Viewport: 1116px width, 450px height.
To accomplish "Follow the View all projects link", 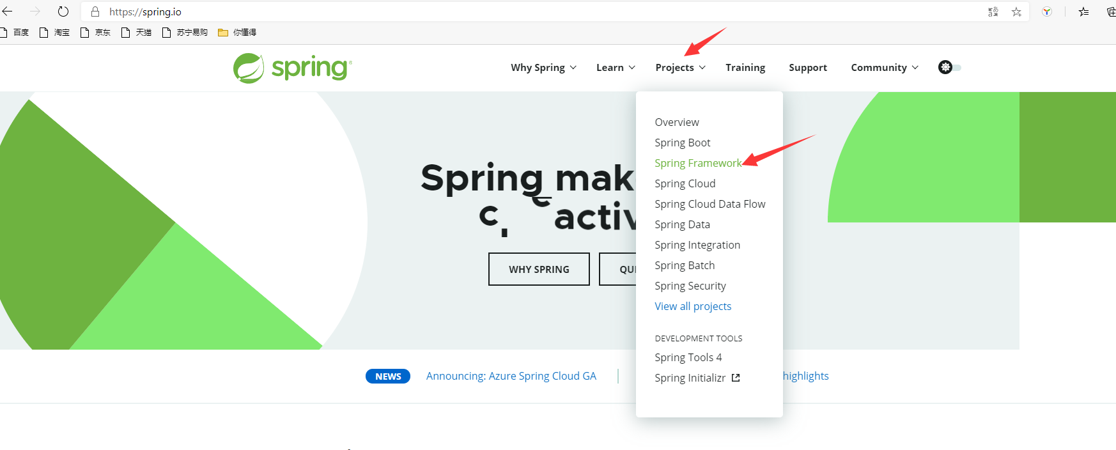I will (693, 306).
